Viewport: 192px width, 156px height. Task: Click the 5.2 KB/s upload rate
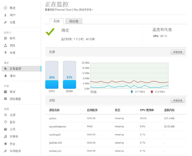[160, 92]
